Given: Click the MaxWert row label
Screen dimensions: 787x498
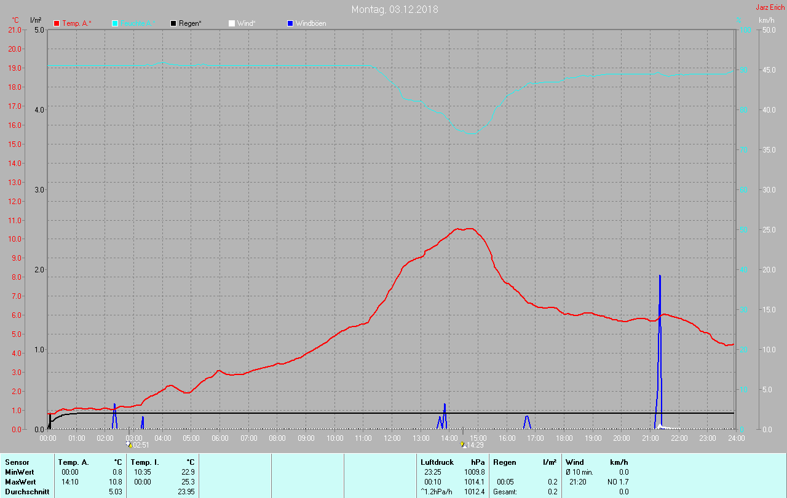Looking at the screenshot, I should coord(19,481).
